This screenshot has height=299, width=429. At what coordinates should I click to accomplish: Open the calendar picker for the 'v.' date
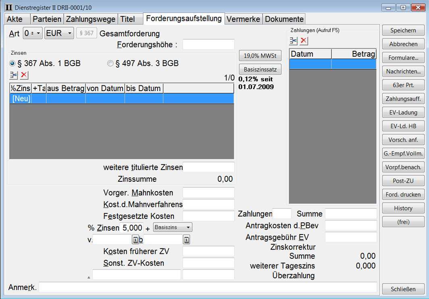135,240
